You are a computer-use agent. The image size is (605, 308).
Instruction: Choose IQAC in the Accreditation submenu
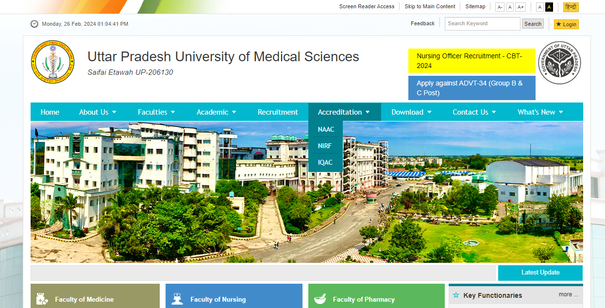tap(325, 162)
